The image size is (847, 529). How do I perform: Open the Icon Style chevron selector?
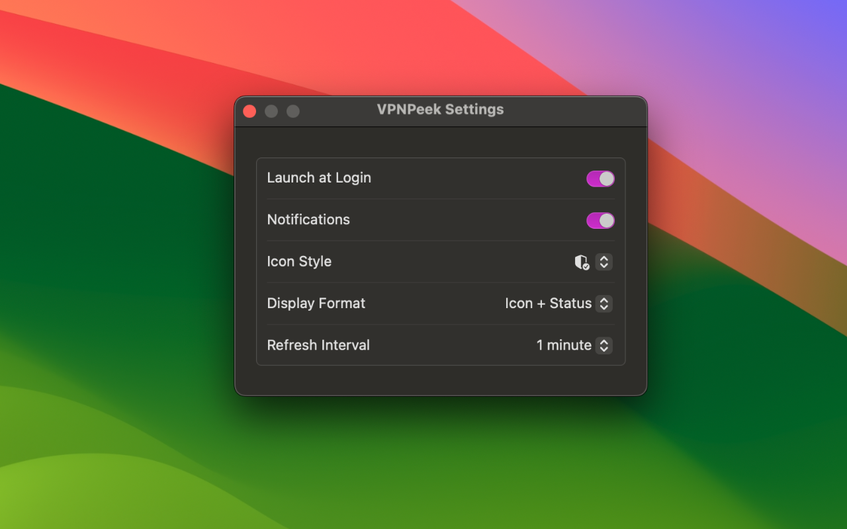[603, 262]
